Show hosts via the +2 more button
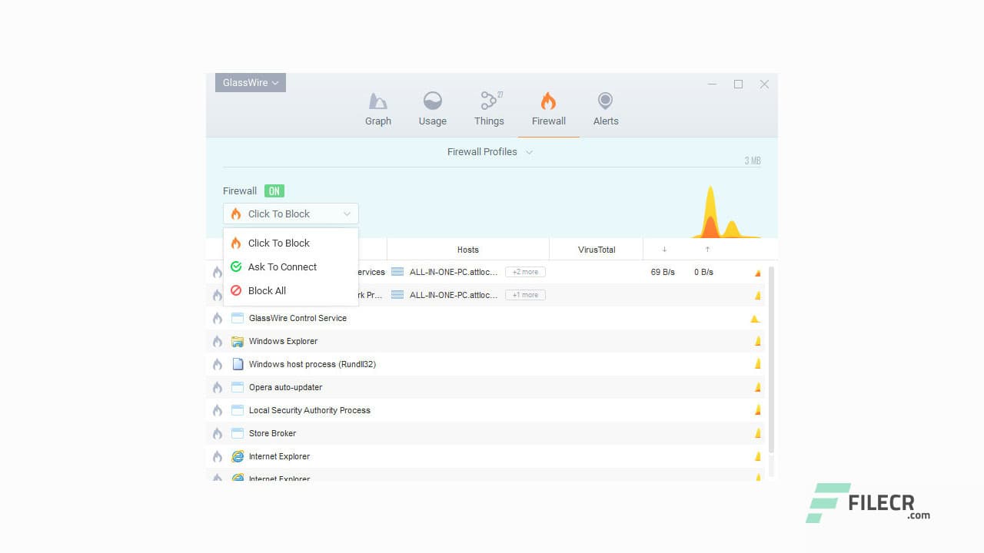The image size is (984, 553). tap(525, 271)
